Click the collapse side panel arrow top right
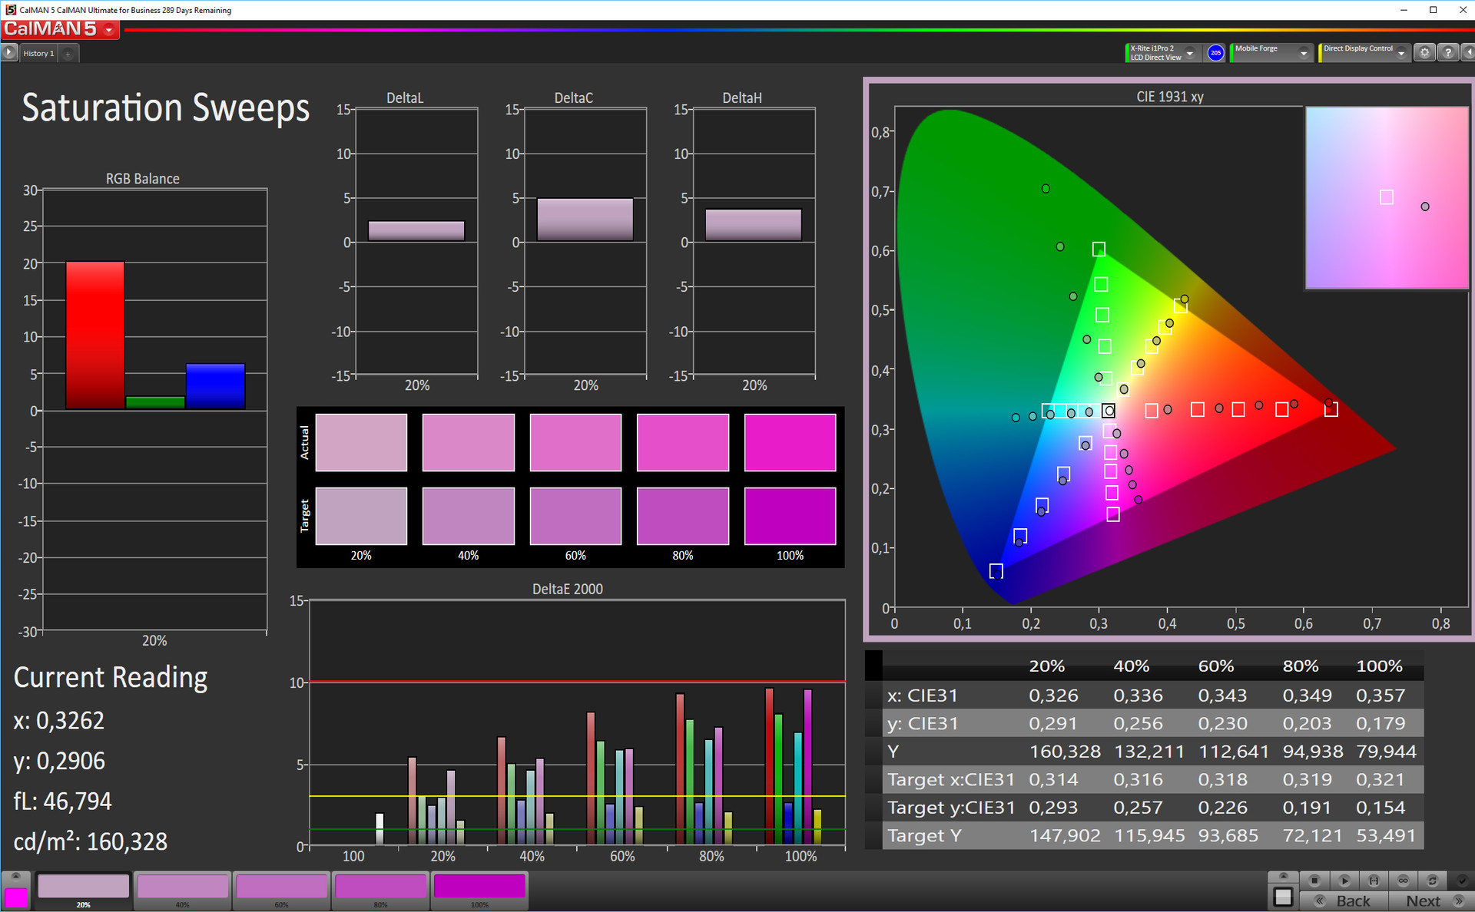 (x=1468, y=52)
